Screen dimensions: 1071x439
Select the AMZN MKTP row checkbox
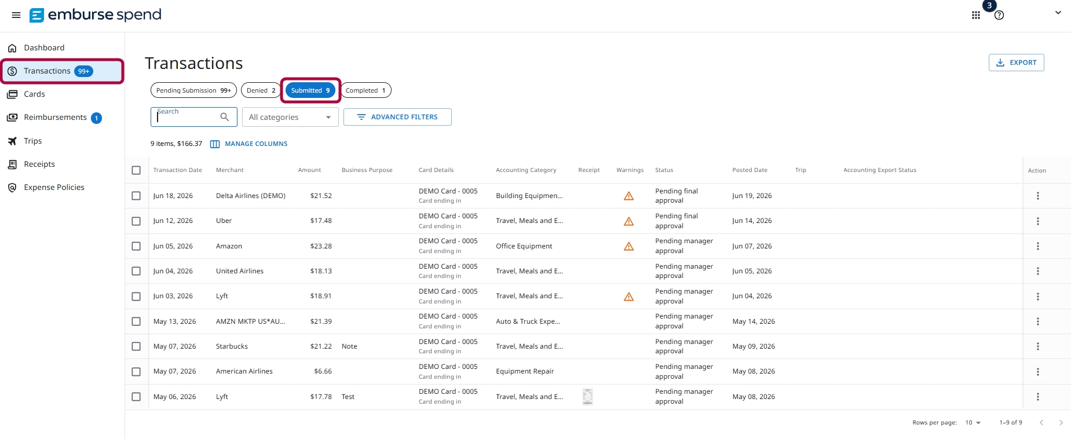(136, 321)
